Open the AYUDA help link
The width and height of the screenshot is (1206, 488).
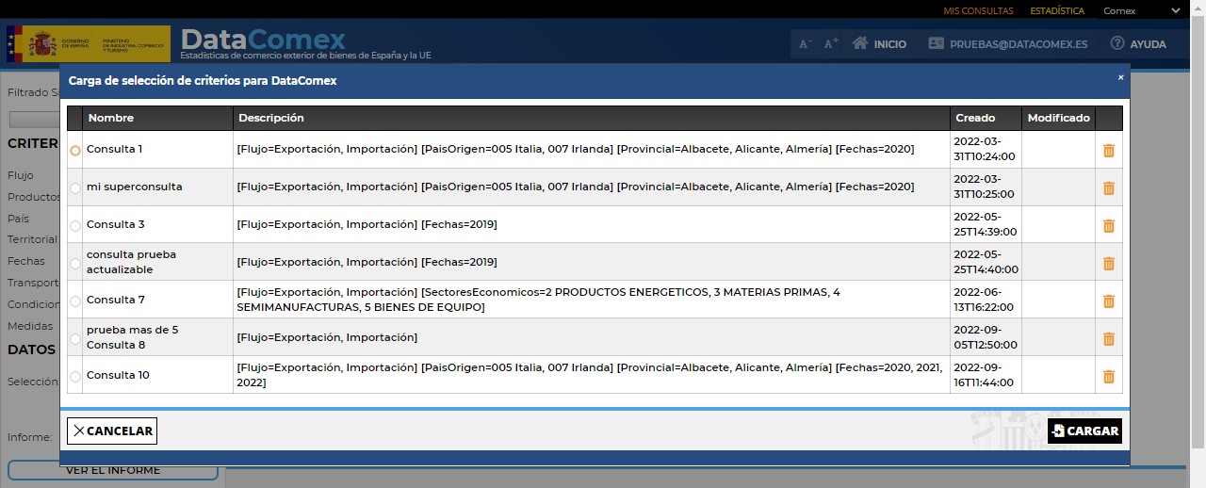tap(1138, 44)
